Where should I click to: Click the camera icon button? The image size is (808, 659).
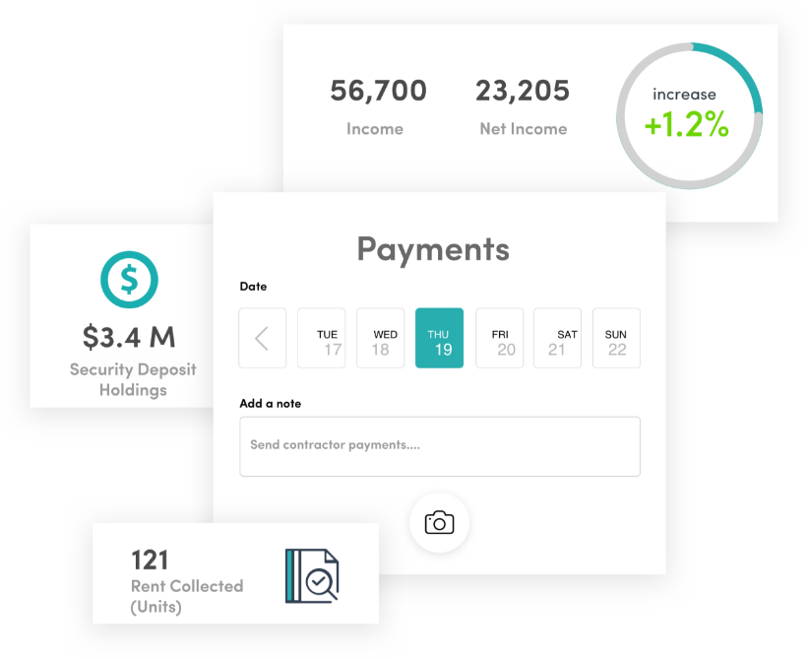[439, 522]
